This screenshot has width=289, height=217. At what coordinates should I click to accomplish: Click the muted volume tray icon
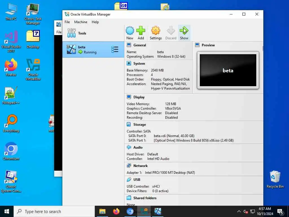coord(246,211)
